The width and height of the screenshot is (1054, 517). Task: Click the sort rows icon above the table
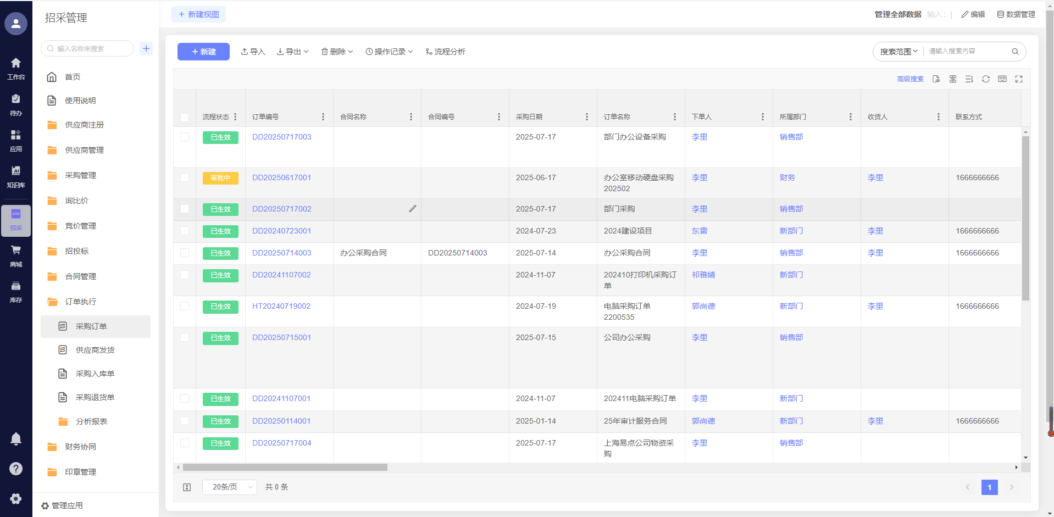point(969,79)
